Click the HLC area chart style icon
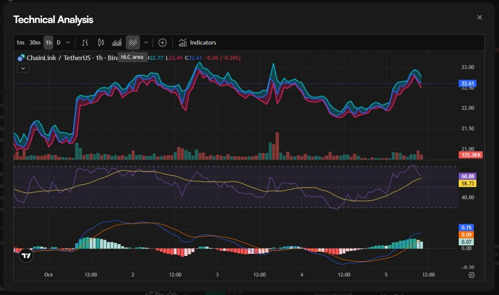The height and width of the screenshot is (295, 499). (133, 42)
